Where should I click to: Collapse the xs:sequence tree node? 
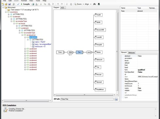[x=22, y=35]
